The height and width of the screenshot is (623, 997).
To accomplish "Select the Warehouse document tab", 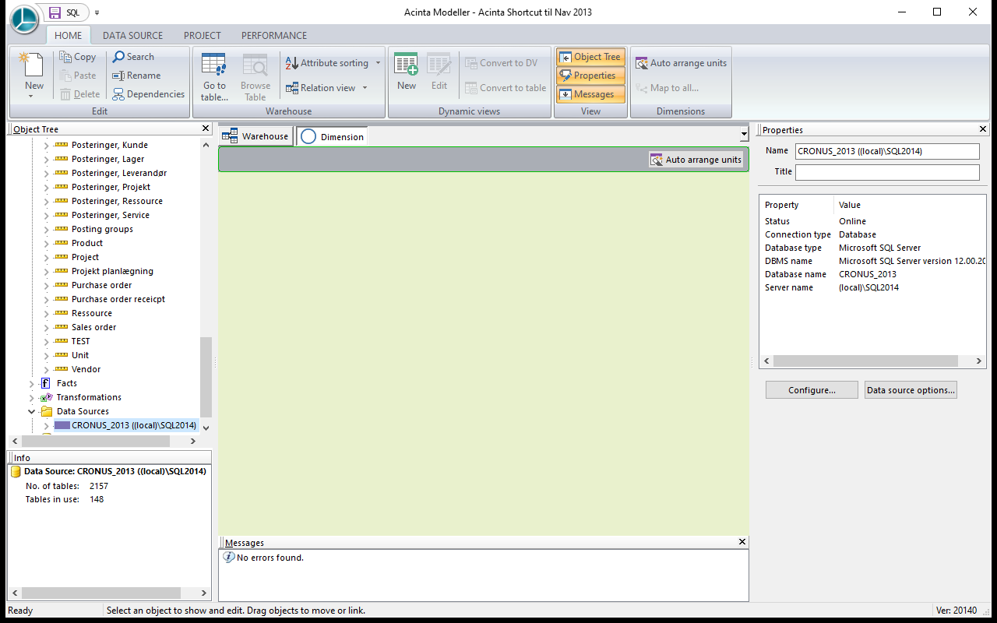I will tap(255, 136).
